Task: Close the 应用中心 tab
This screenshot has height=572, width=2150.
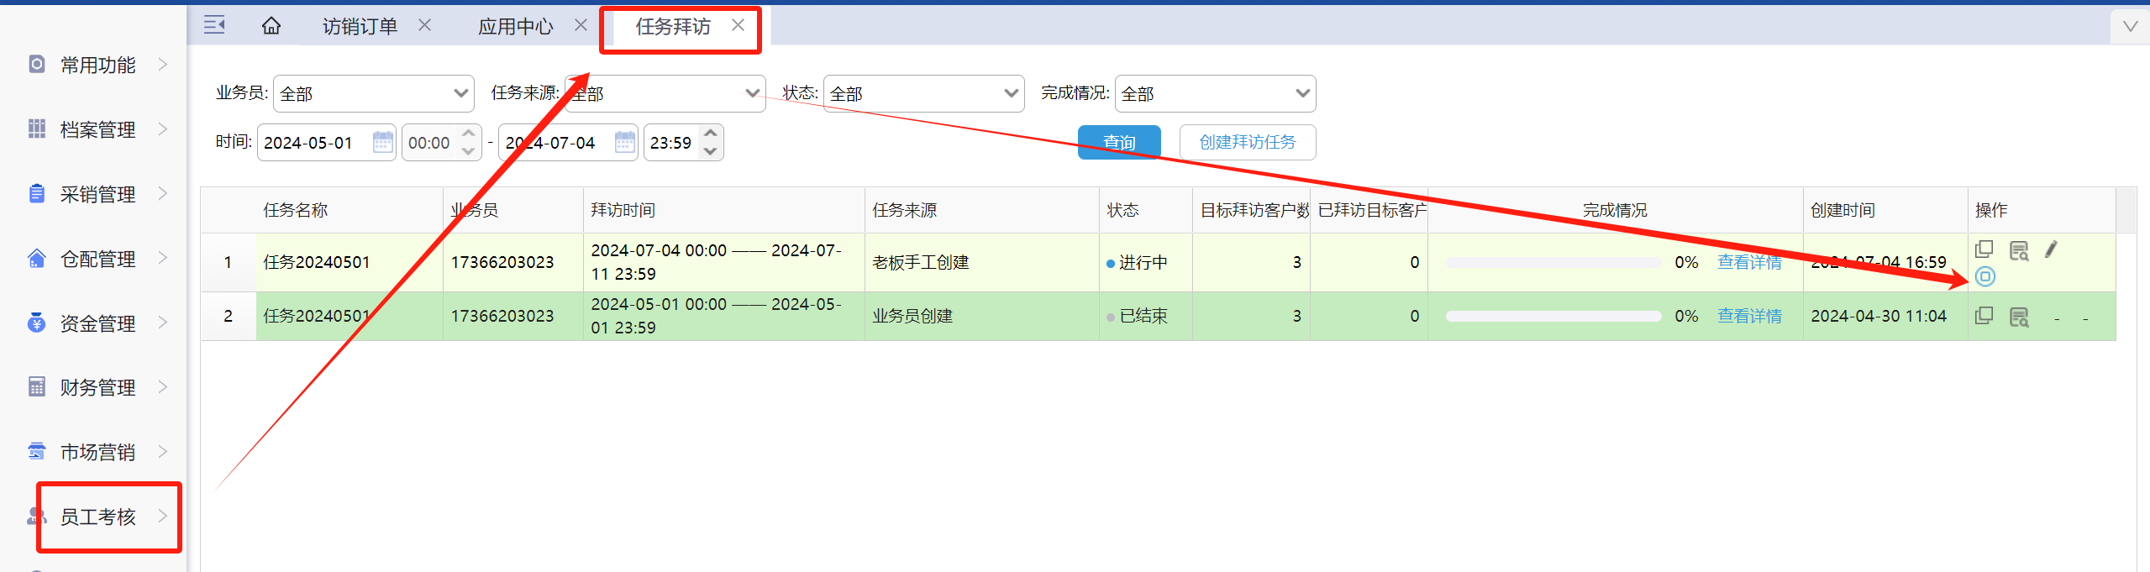Action: (581, 25)
